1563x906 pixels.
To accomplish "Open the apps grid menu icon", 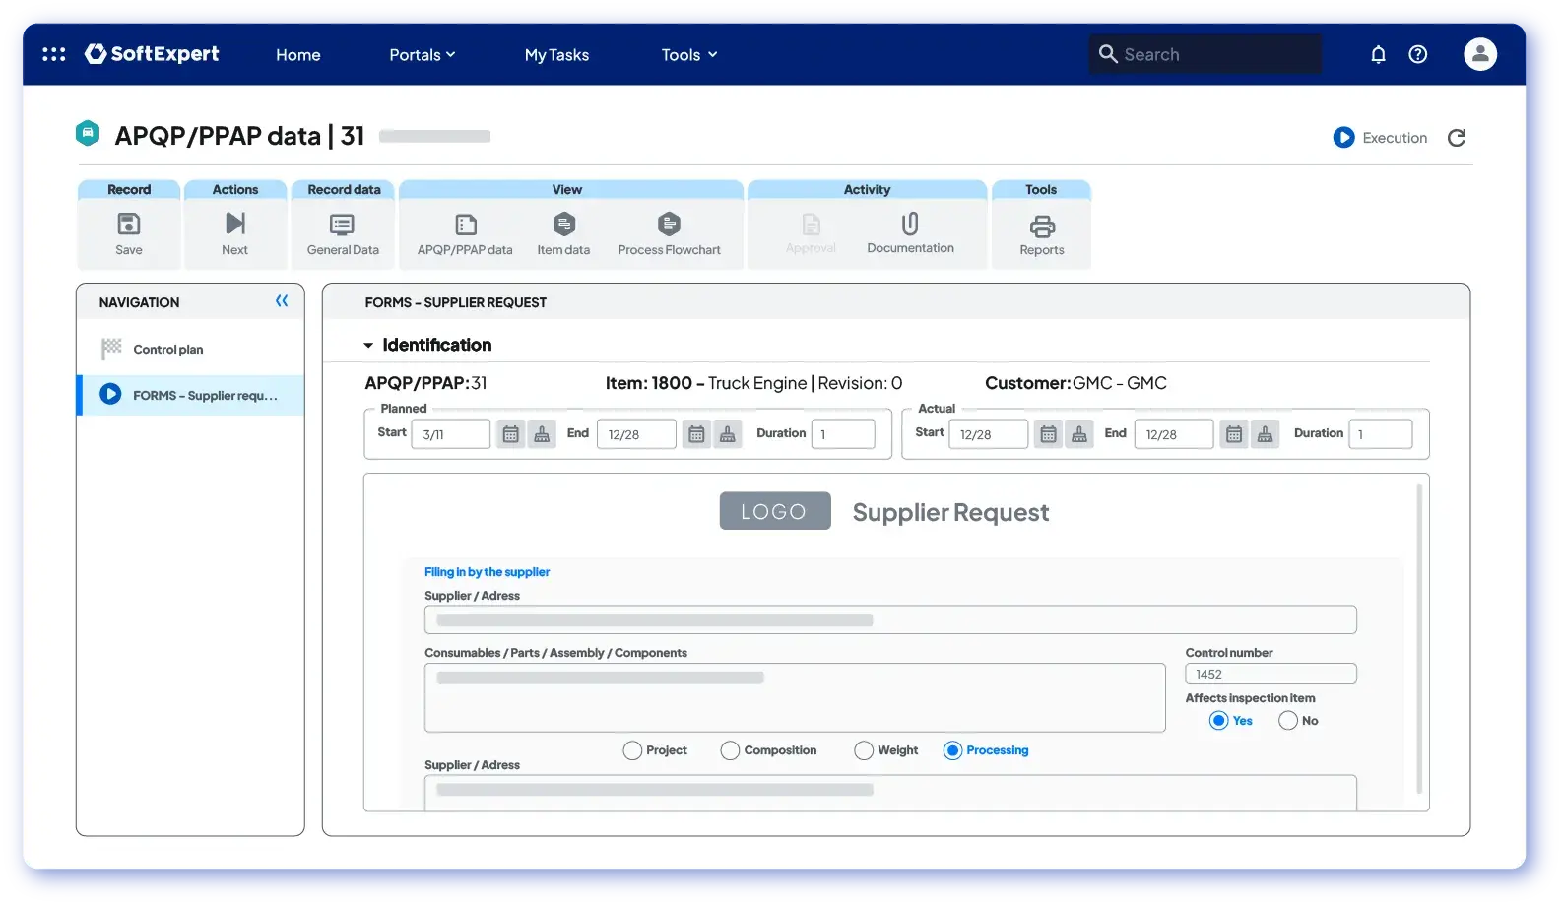I will point(54,54).
